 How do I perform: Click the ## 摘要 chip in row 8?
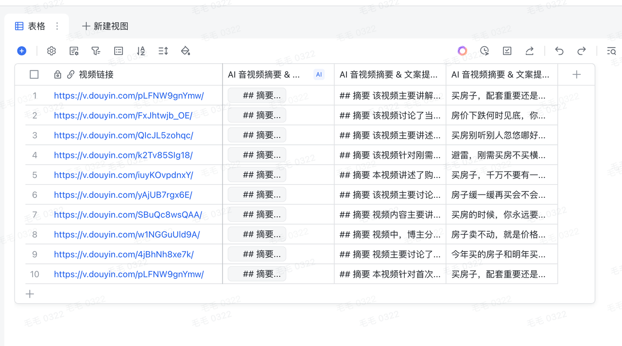click(257, 235)
